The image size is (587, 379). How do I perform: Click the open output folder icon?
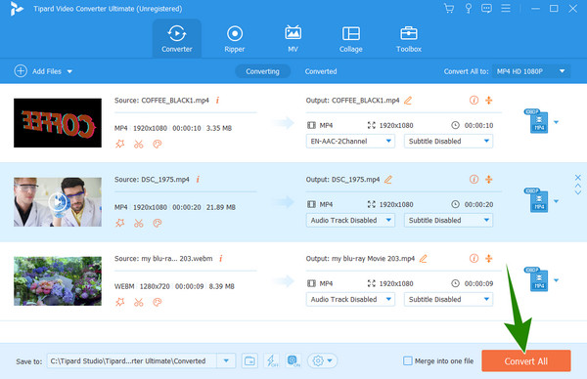pos(249,361)
